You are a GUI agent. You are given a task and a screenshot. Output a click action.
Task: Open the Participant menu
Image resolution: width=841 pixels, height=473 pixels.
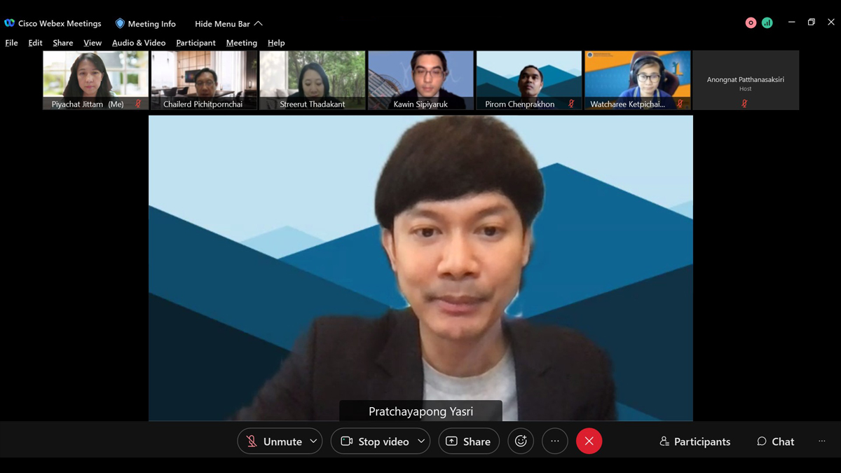tap(196, 43)
